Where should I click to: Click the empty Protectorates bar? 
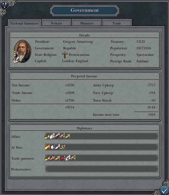102,169
